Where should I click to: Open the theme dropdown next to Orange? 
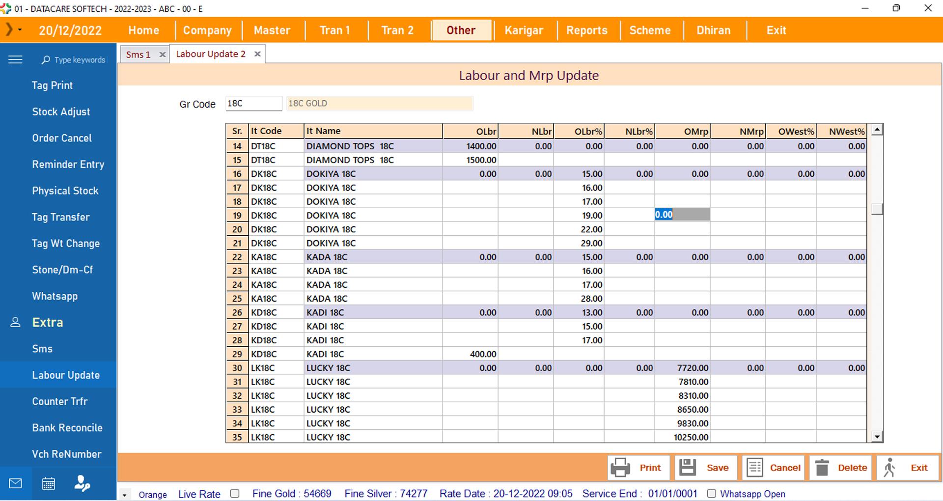pyautogui.click(x=125, y=495)
